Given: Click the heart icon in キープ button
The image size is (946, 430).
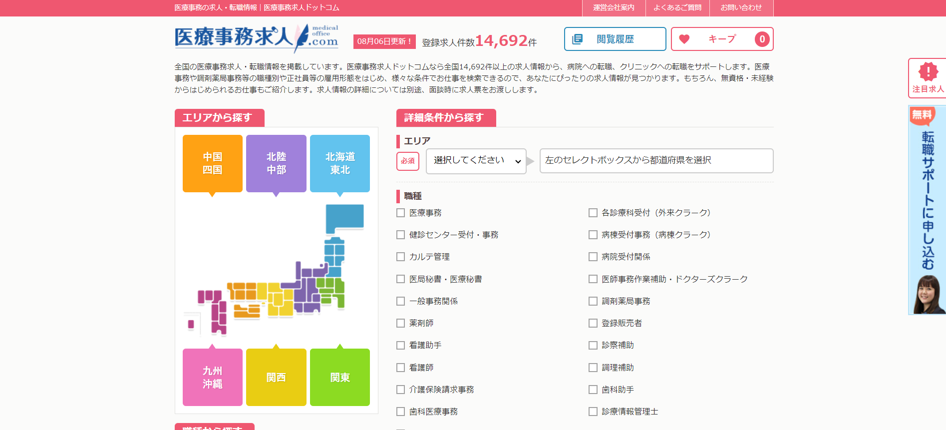Looking at the screenshot, I should (684, 39).
